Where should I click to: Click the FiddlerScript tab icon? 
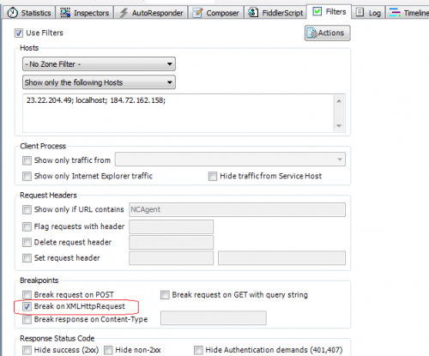point(253,13)
